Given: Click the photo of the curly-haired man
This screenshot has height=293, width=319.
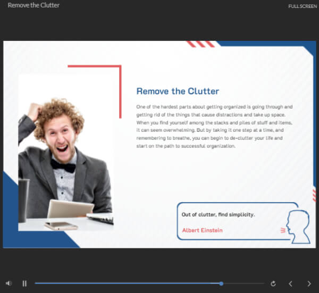Looking at the screenshot, I should [66, 153].
